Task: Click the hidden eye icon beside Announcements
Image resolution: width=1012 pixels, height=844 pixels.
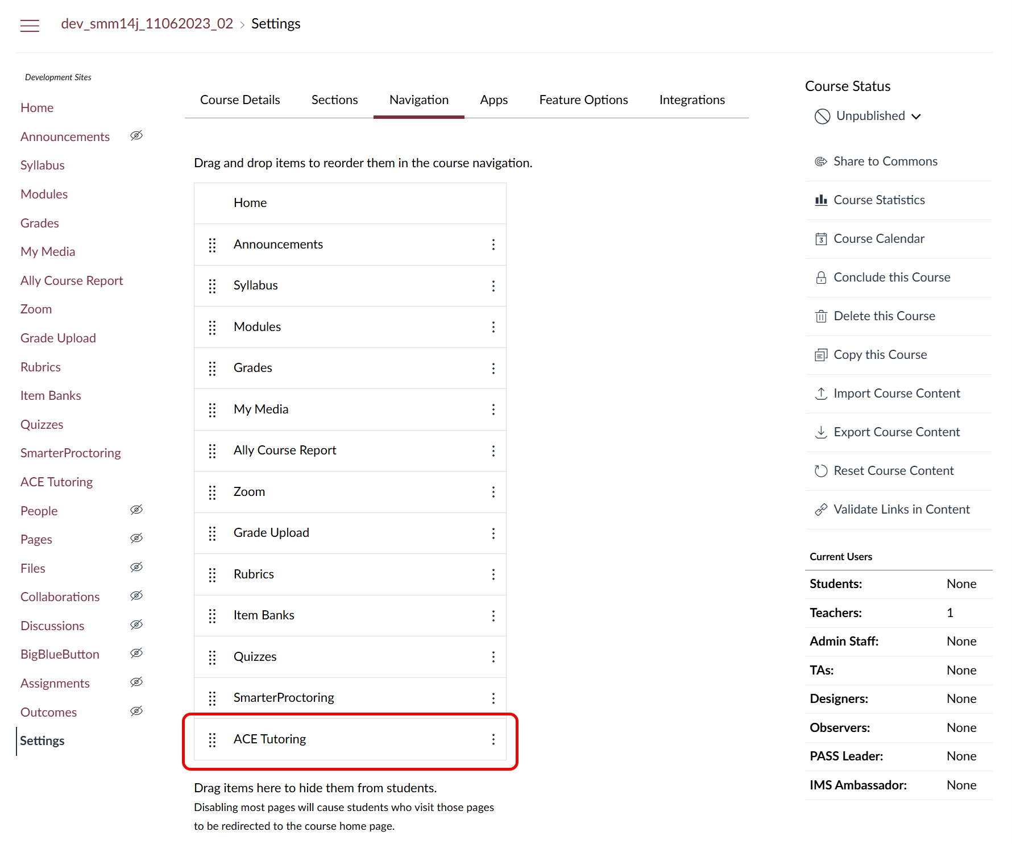Action: (x=136, y=136)
